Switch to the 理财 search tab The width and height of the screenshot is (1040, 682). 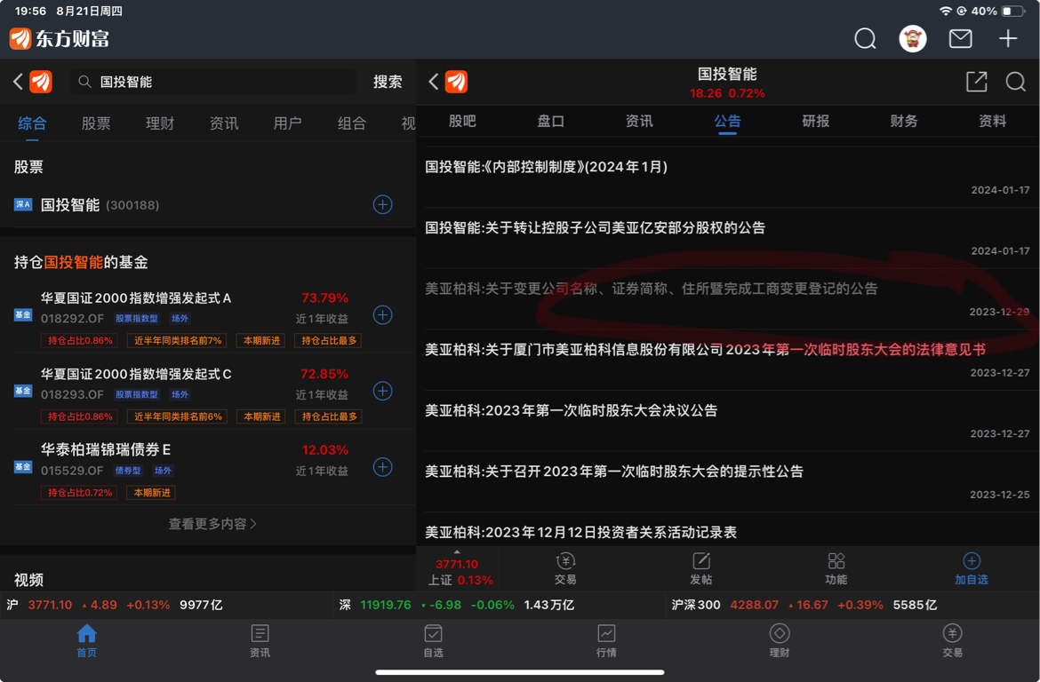(160, 123)
